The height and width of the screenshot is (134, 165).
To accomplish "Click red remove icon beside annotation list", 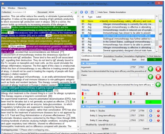I will coord(160,47).
